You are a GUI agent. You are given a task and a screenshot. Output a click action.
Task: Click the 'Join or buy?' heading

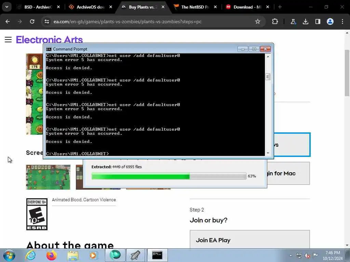tap(208, 220)
